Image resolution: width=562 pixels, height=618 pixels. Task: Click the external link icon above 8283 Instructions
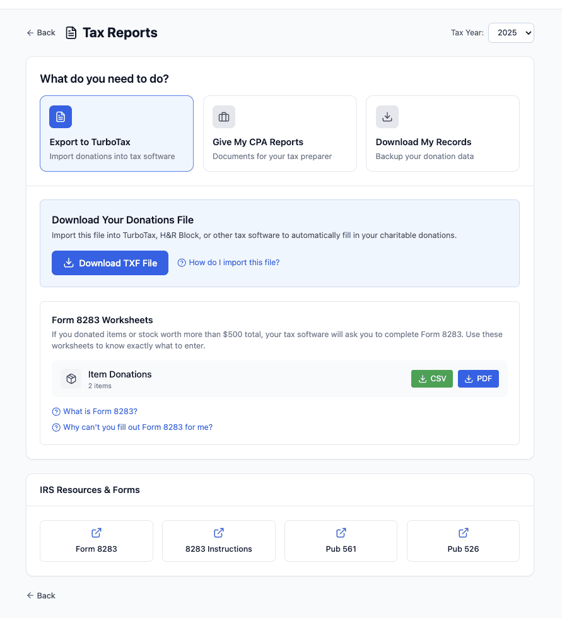(219, 533)
